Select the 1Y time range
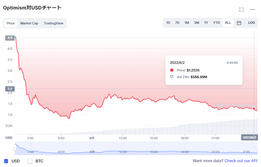Image resolution: width=261 pixels, height=167 pixels. point(206,23)
